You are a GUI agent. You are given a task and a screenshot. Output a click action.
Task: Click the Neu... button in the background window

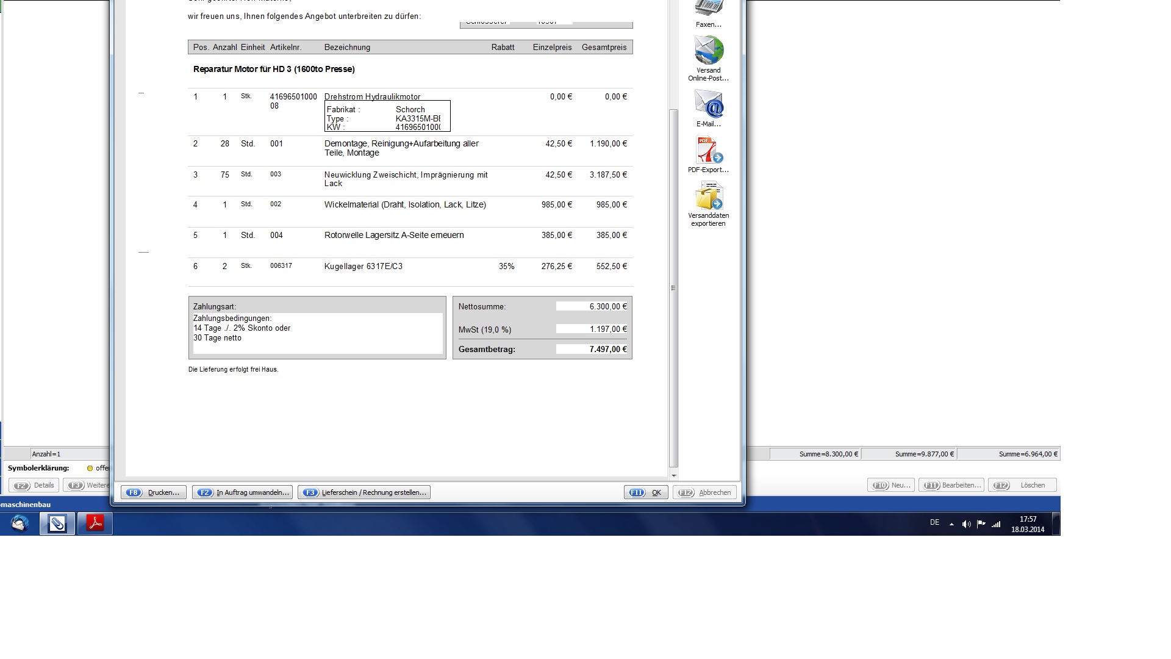click(891, 486)
